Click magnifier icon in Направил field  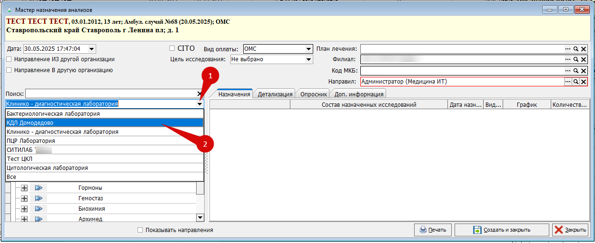(575, 82)
